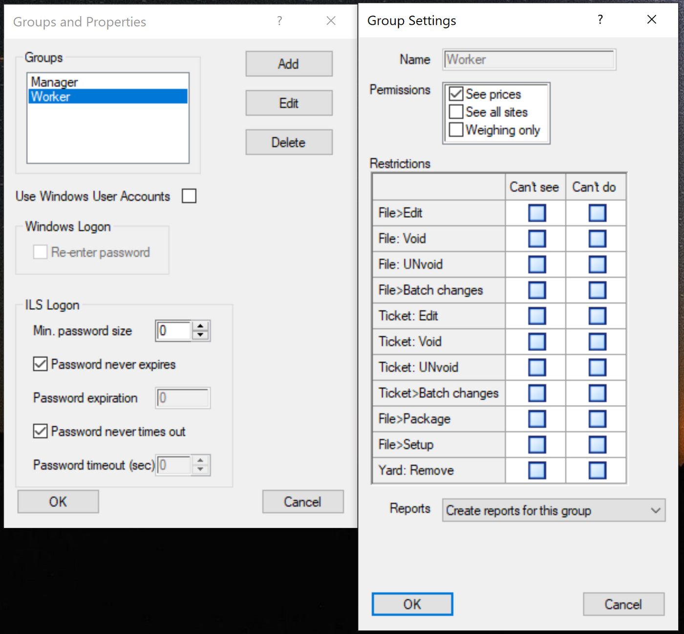Disable Password never expires
684x634 pixels.
40,364
